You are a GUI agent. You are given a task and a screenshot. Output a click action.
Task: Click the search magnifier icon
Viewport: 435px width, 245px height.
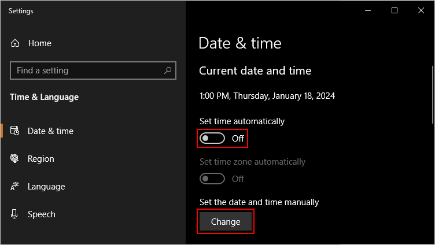168,70
